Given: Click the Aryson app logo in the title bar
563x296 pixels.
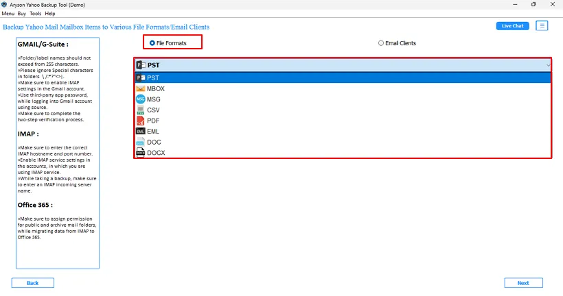Looking at the screenshot, I should tap(4, 5).
